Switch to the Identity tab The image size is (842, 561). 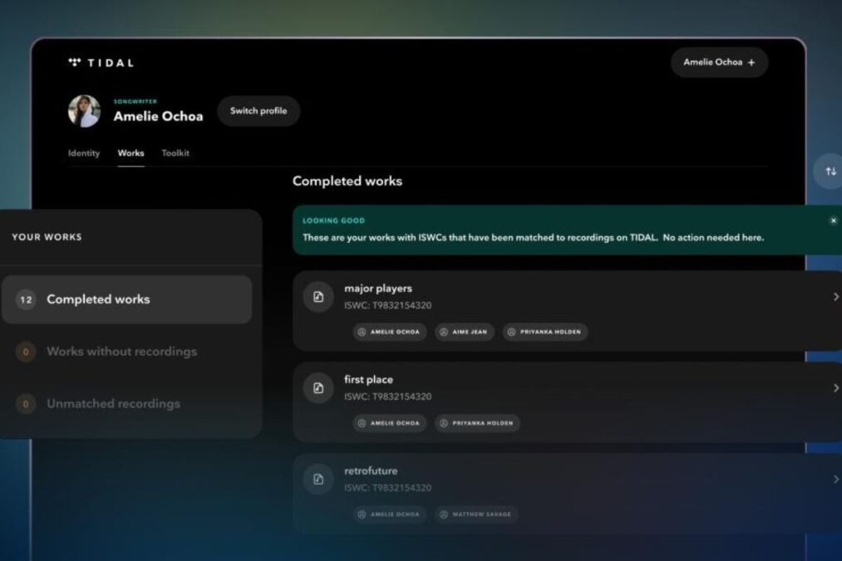(x=84, y=153)
